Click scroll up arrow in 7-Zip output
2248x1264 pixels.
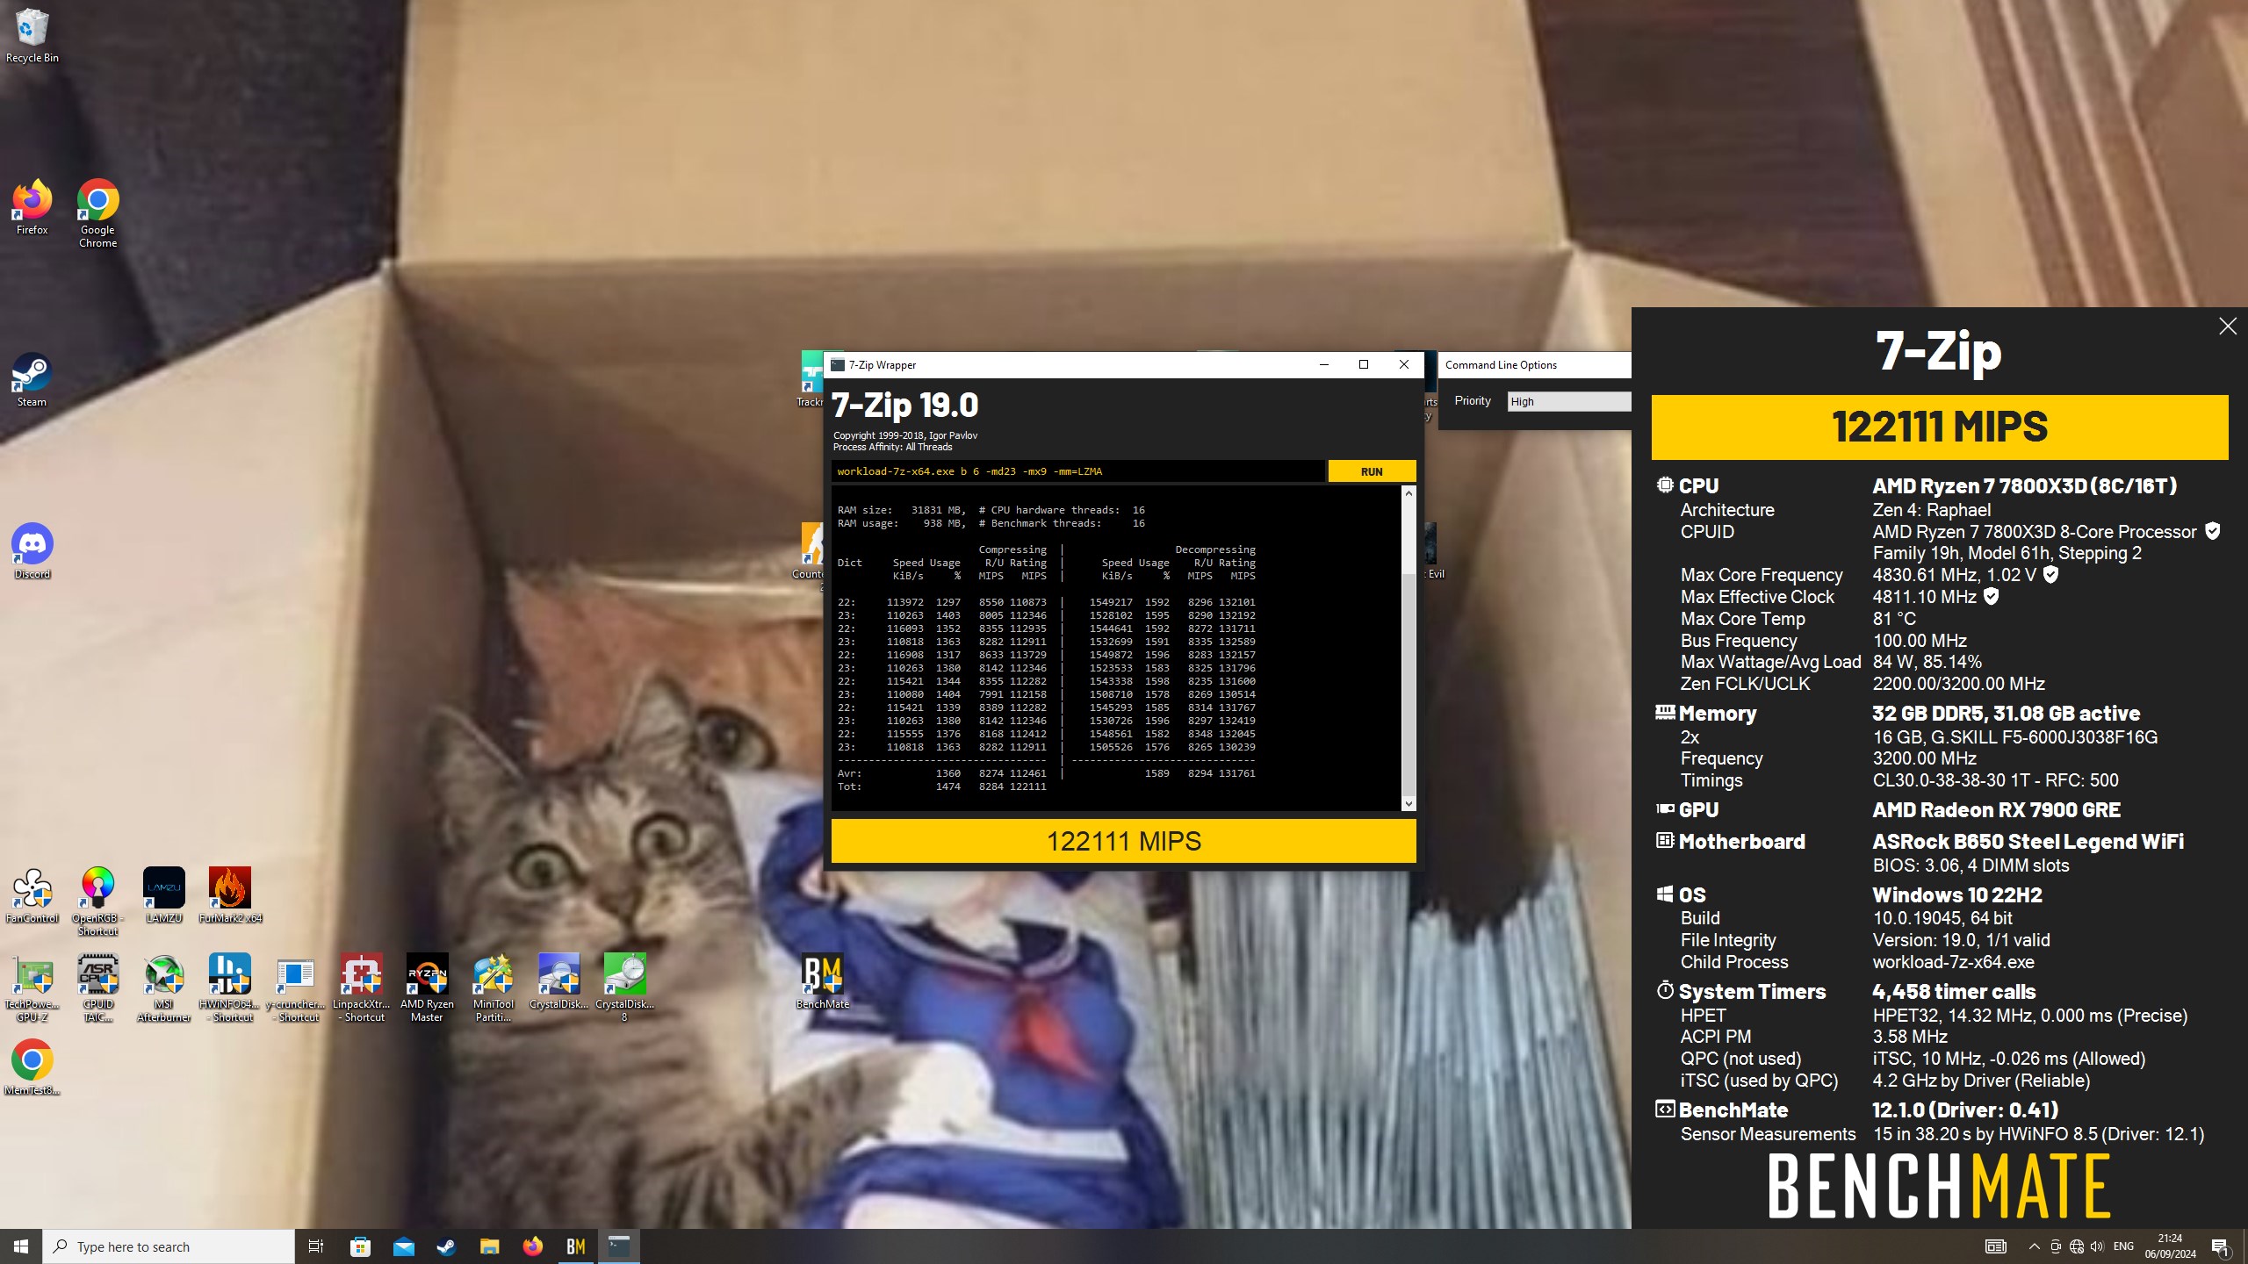coord(1409,493)
